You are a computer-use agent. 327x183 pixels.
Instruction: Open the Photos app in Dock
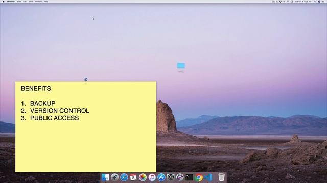point(143,177)
